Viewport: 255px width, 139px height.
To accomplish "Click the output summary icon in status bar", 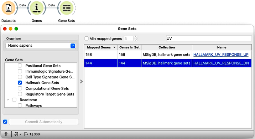I will coord(26,134).
